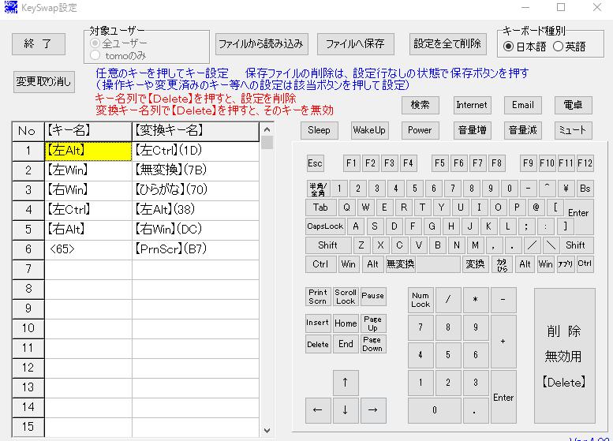Click the numpad plus key
The width and height of the screenshot is (613, 441).
point(503,342)
